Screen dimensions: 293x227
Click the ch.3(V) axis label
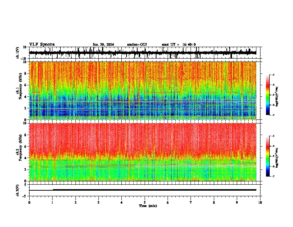point(18,190)
